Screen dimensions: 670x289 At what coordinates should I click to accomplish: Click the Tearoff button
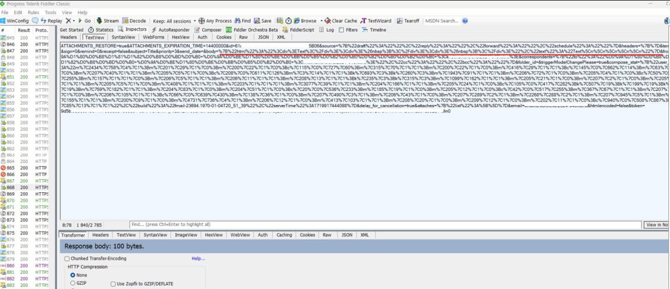pos(408,21)
